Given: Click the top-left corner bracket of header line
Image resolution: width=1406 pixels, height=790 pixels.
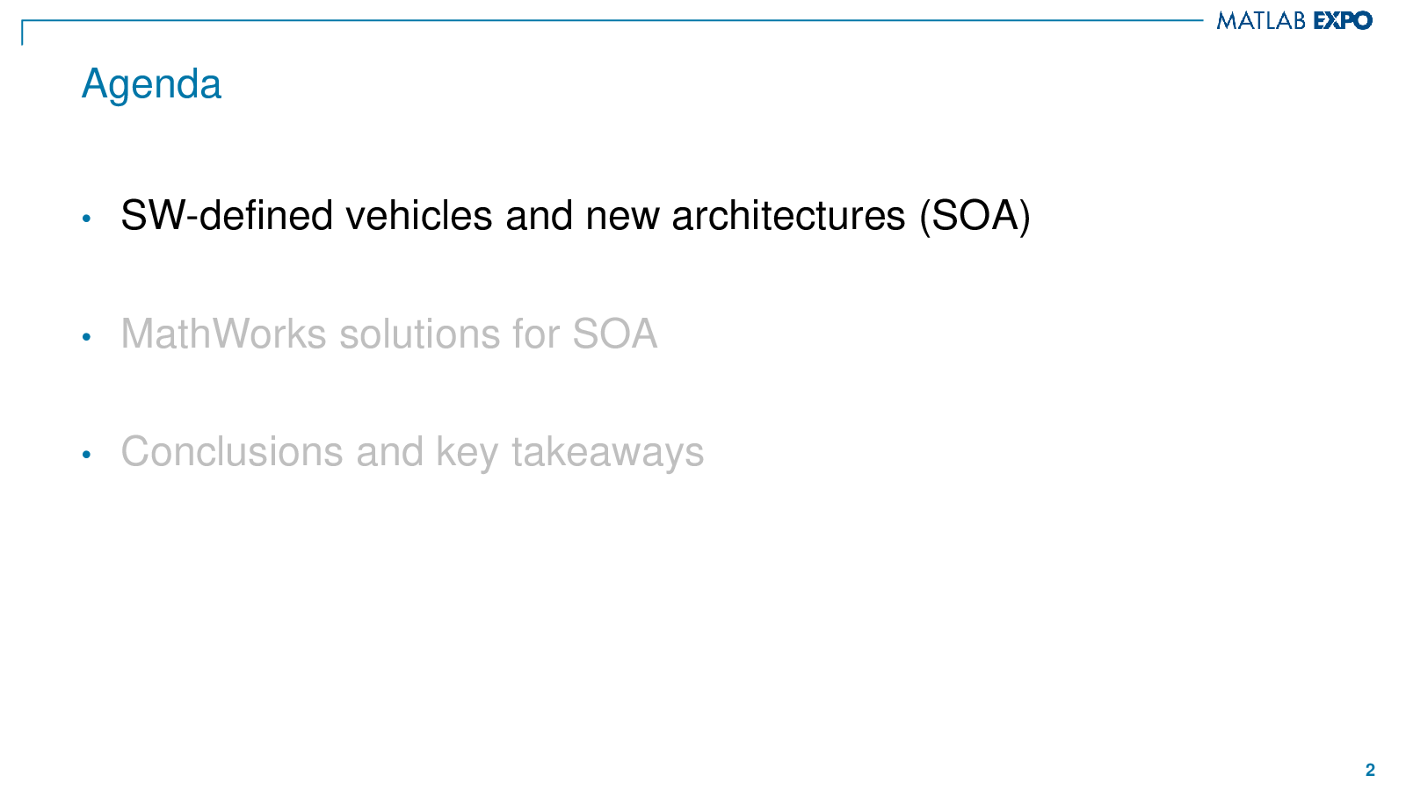Looking at the screenshot, I should (24, 32).
